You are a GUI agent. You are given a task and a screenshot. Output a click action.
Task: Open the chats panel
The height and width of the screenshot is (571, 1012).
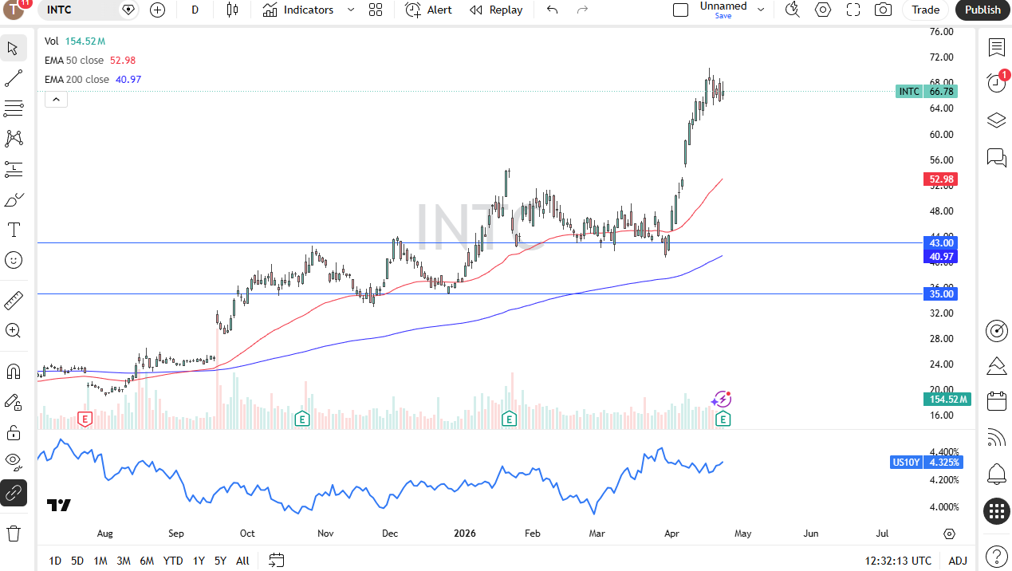click(996, 157)
